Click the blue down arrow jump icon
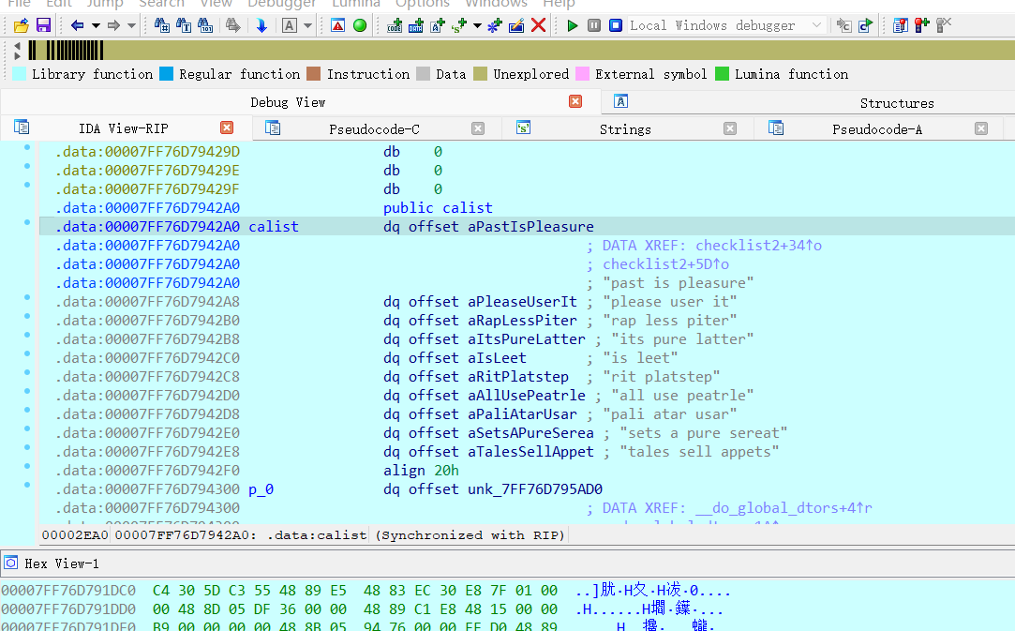 click(x=261, y=25)
